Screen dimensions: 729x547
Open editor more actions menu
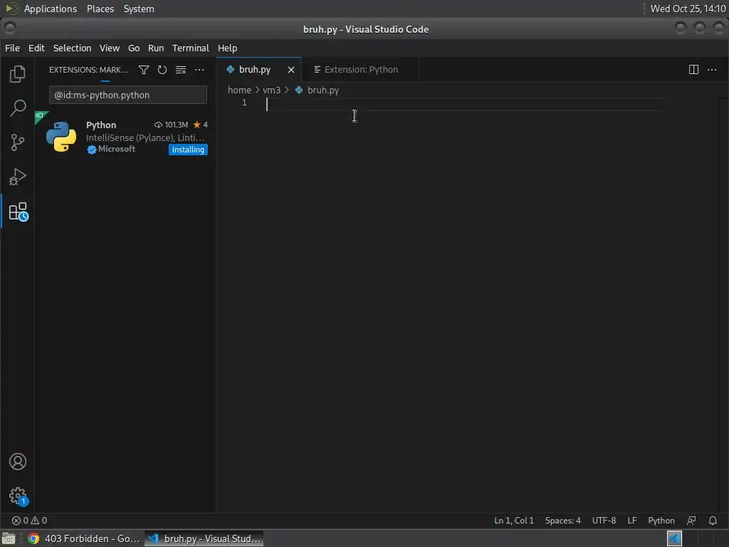click(712, 70)
